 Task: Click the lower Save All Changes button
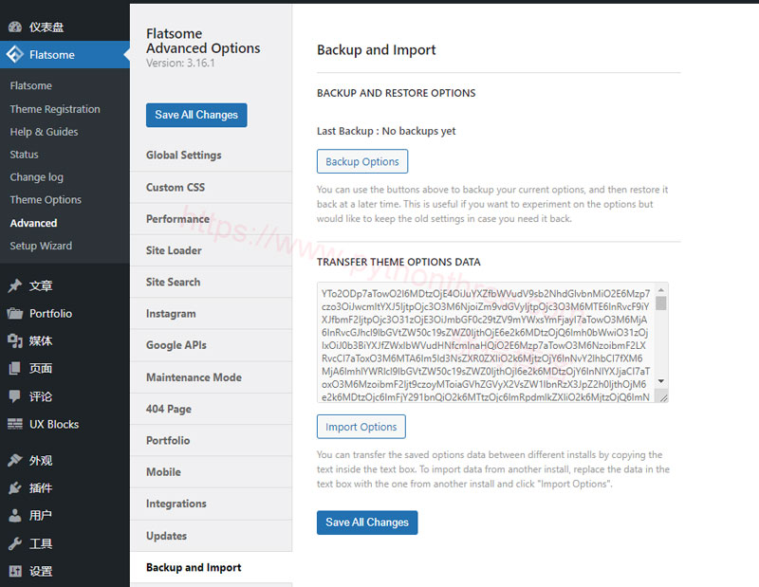[367, 523]
